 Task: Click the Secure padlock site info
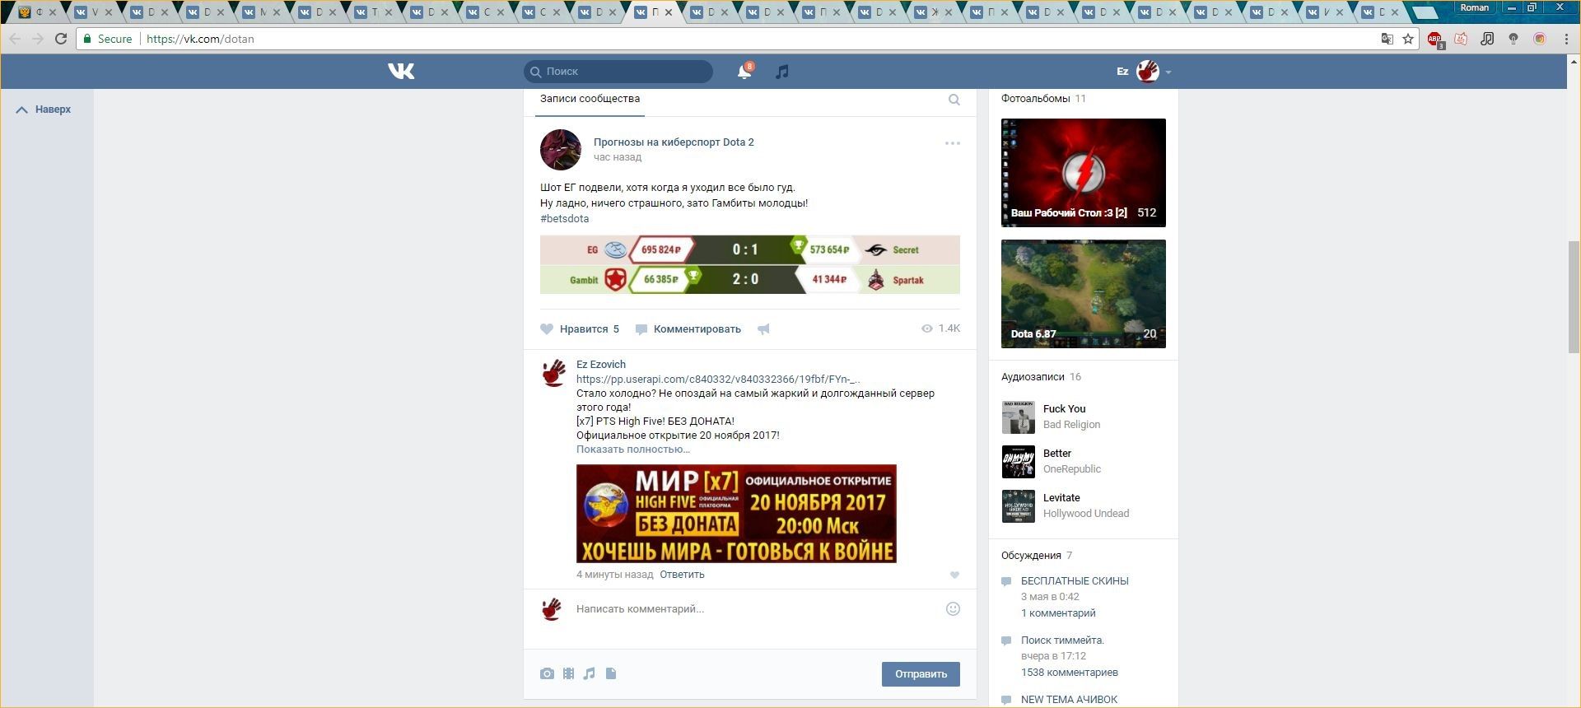[x=107, y=39]
